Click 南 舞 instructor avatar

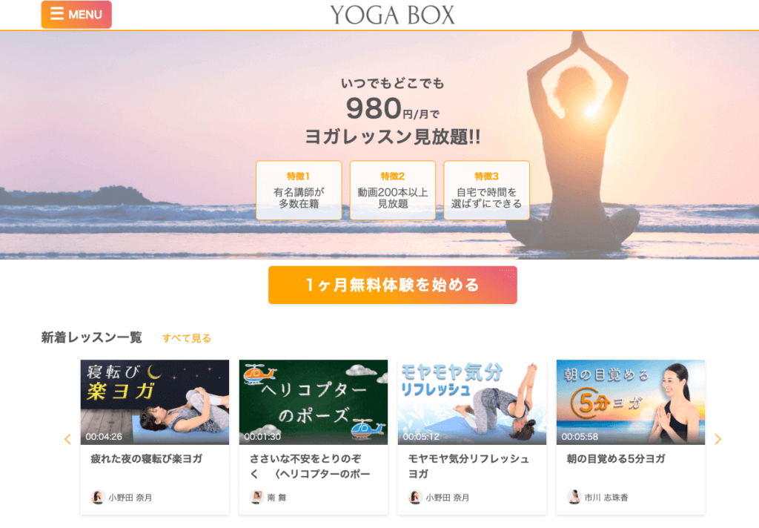(256, 497)
